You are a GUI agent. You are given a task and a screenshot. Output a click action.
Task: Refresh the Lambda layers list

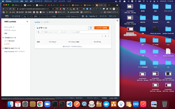coord(91,28)
